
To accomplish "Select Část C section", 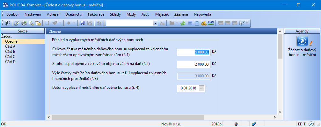I will point(11,56).
